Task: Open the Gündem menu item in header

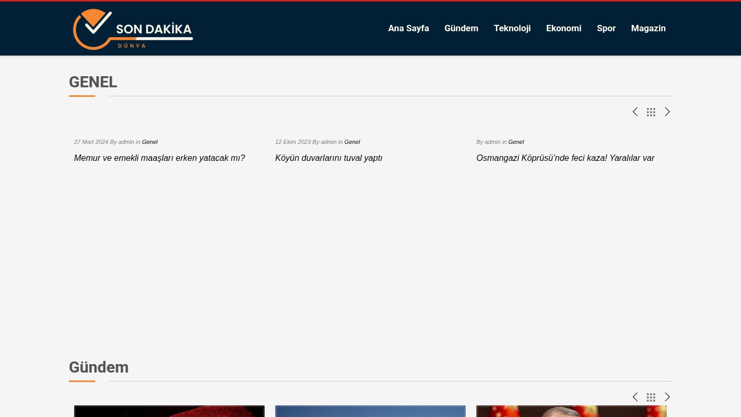Action: tap(462, 29)
